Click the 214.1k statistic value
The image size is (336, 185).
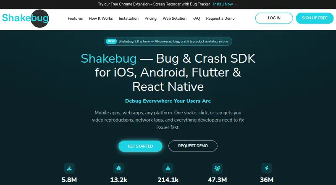tap(168, 180)
